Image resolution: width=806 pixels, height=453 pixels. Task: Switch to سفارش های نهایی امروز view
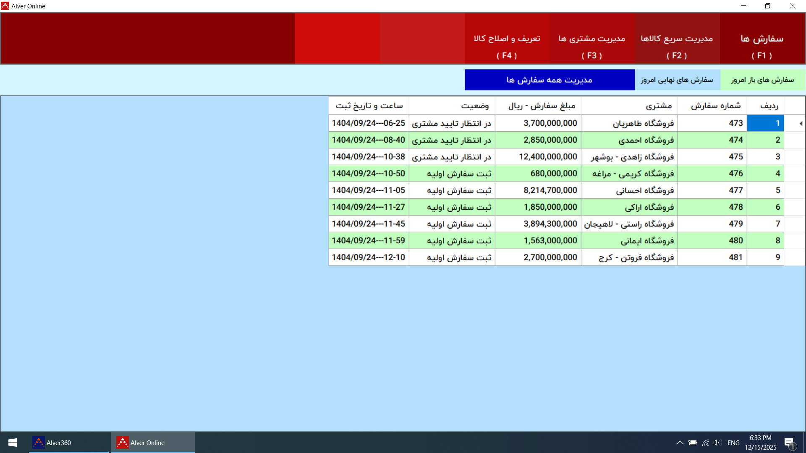(677, 80)
